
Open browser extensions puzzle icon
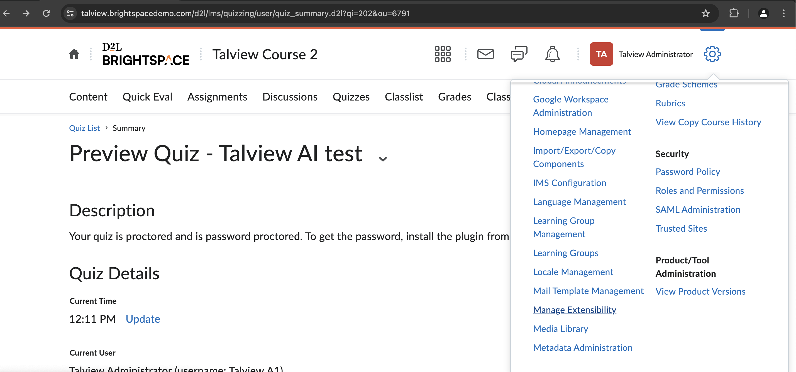coord(734,13)
